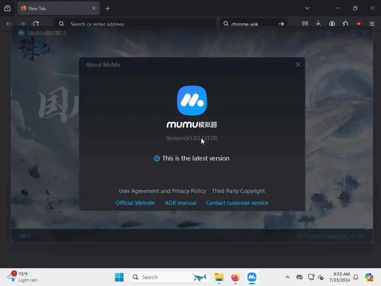The width and height of the screenshot is (381, 286).
Task: Open the uBlock Origin extension icon
Action: (359, 23)
